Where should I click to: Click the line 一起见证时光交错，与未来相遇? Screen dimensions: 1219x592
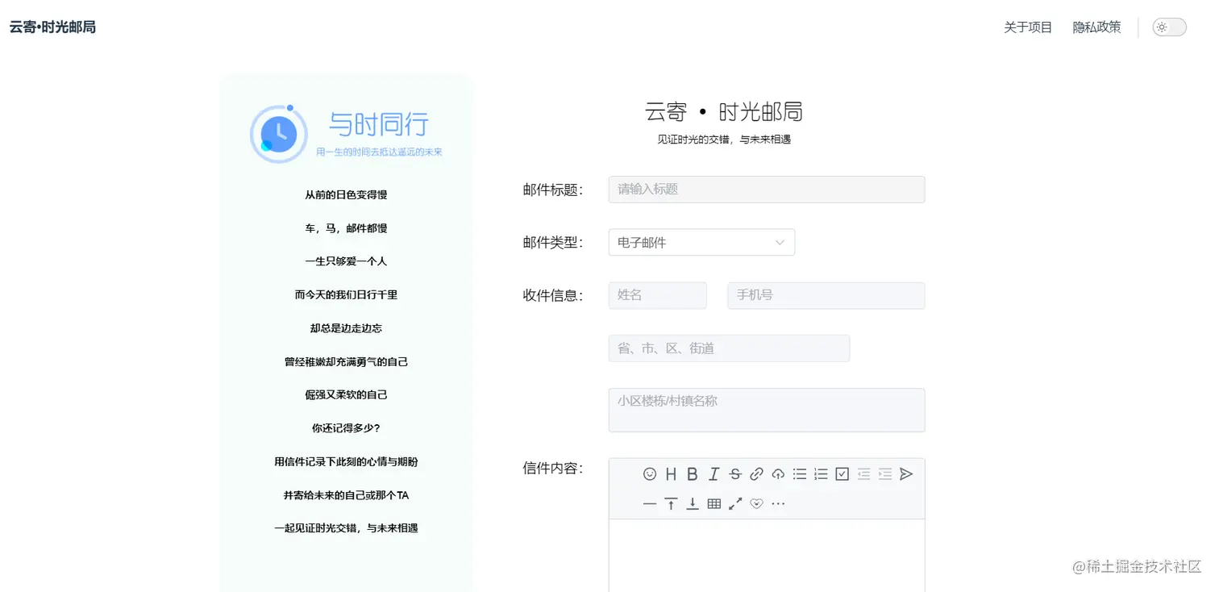(346, 528)
